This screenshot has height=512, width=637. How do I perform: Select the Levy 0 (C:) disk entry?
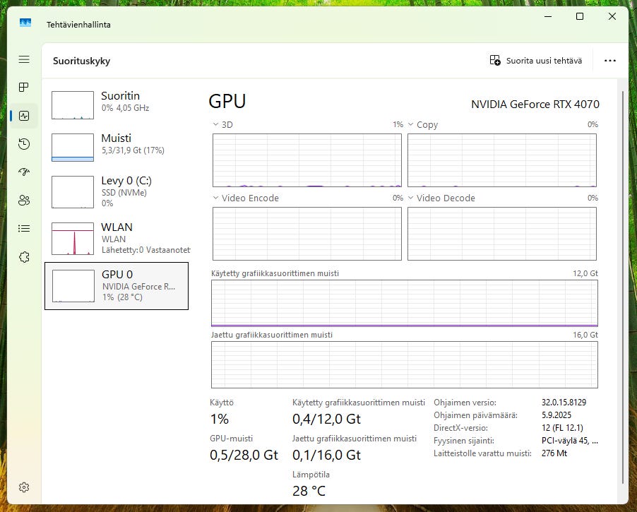pyautogui.click(x=117, y=191)
